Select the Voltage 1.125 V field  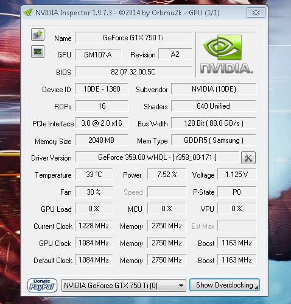[x=237, y=175]
